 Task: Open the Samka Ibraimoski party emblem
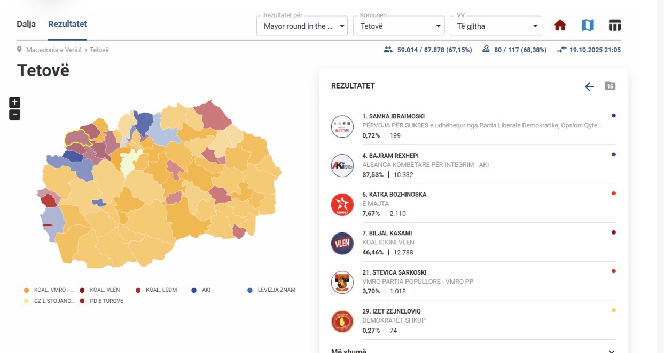click(x=342, y=126)
